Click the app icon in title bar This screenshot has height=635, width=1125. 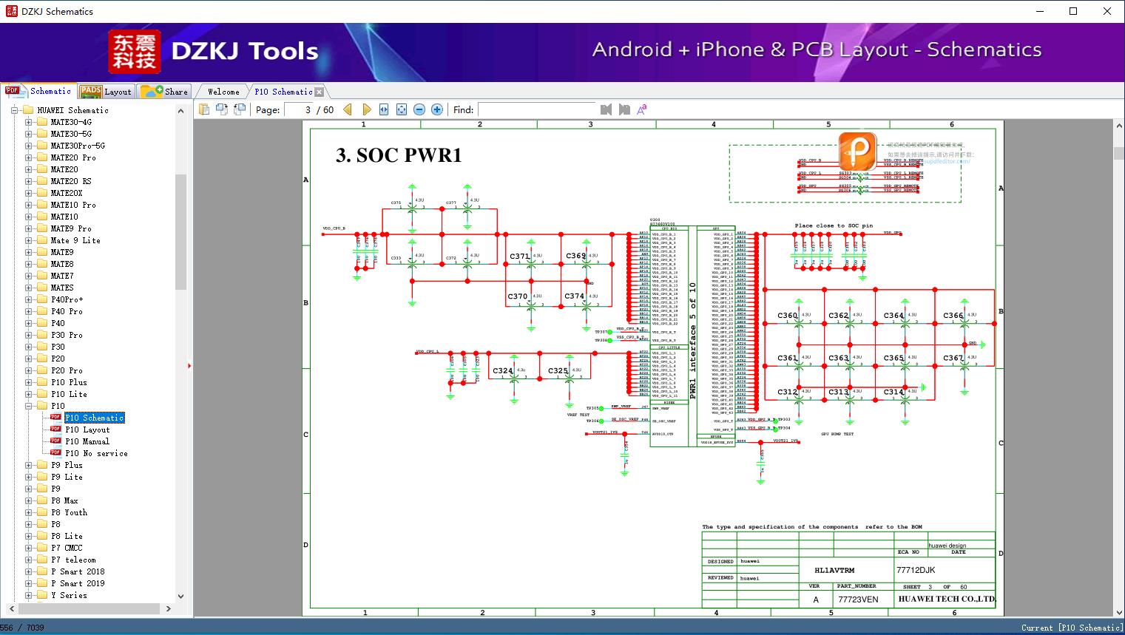click(11, 11)
